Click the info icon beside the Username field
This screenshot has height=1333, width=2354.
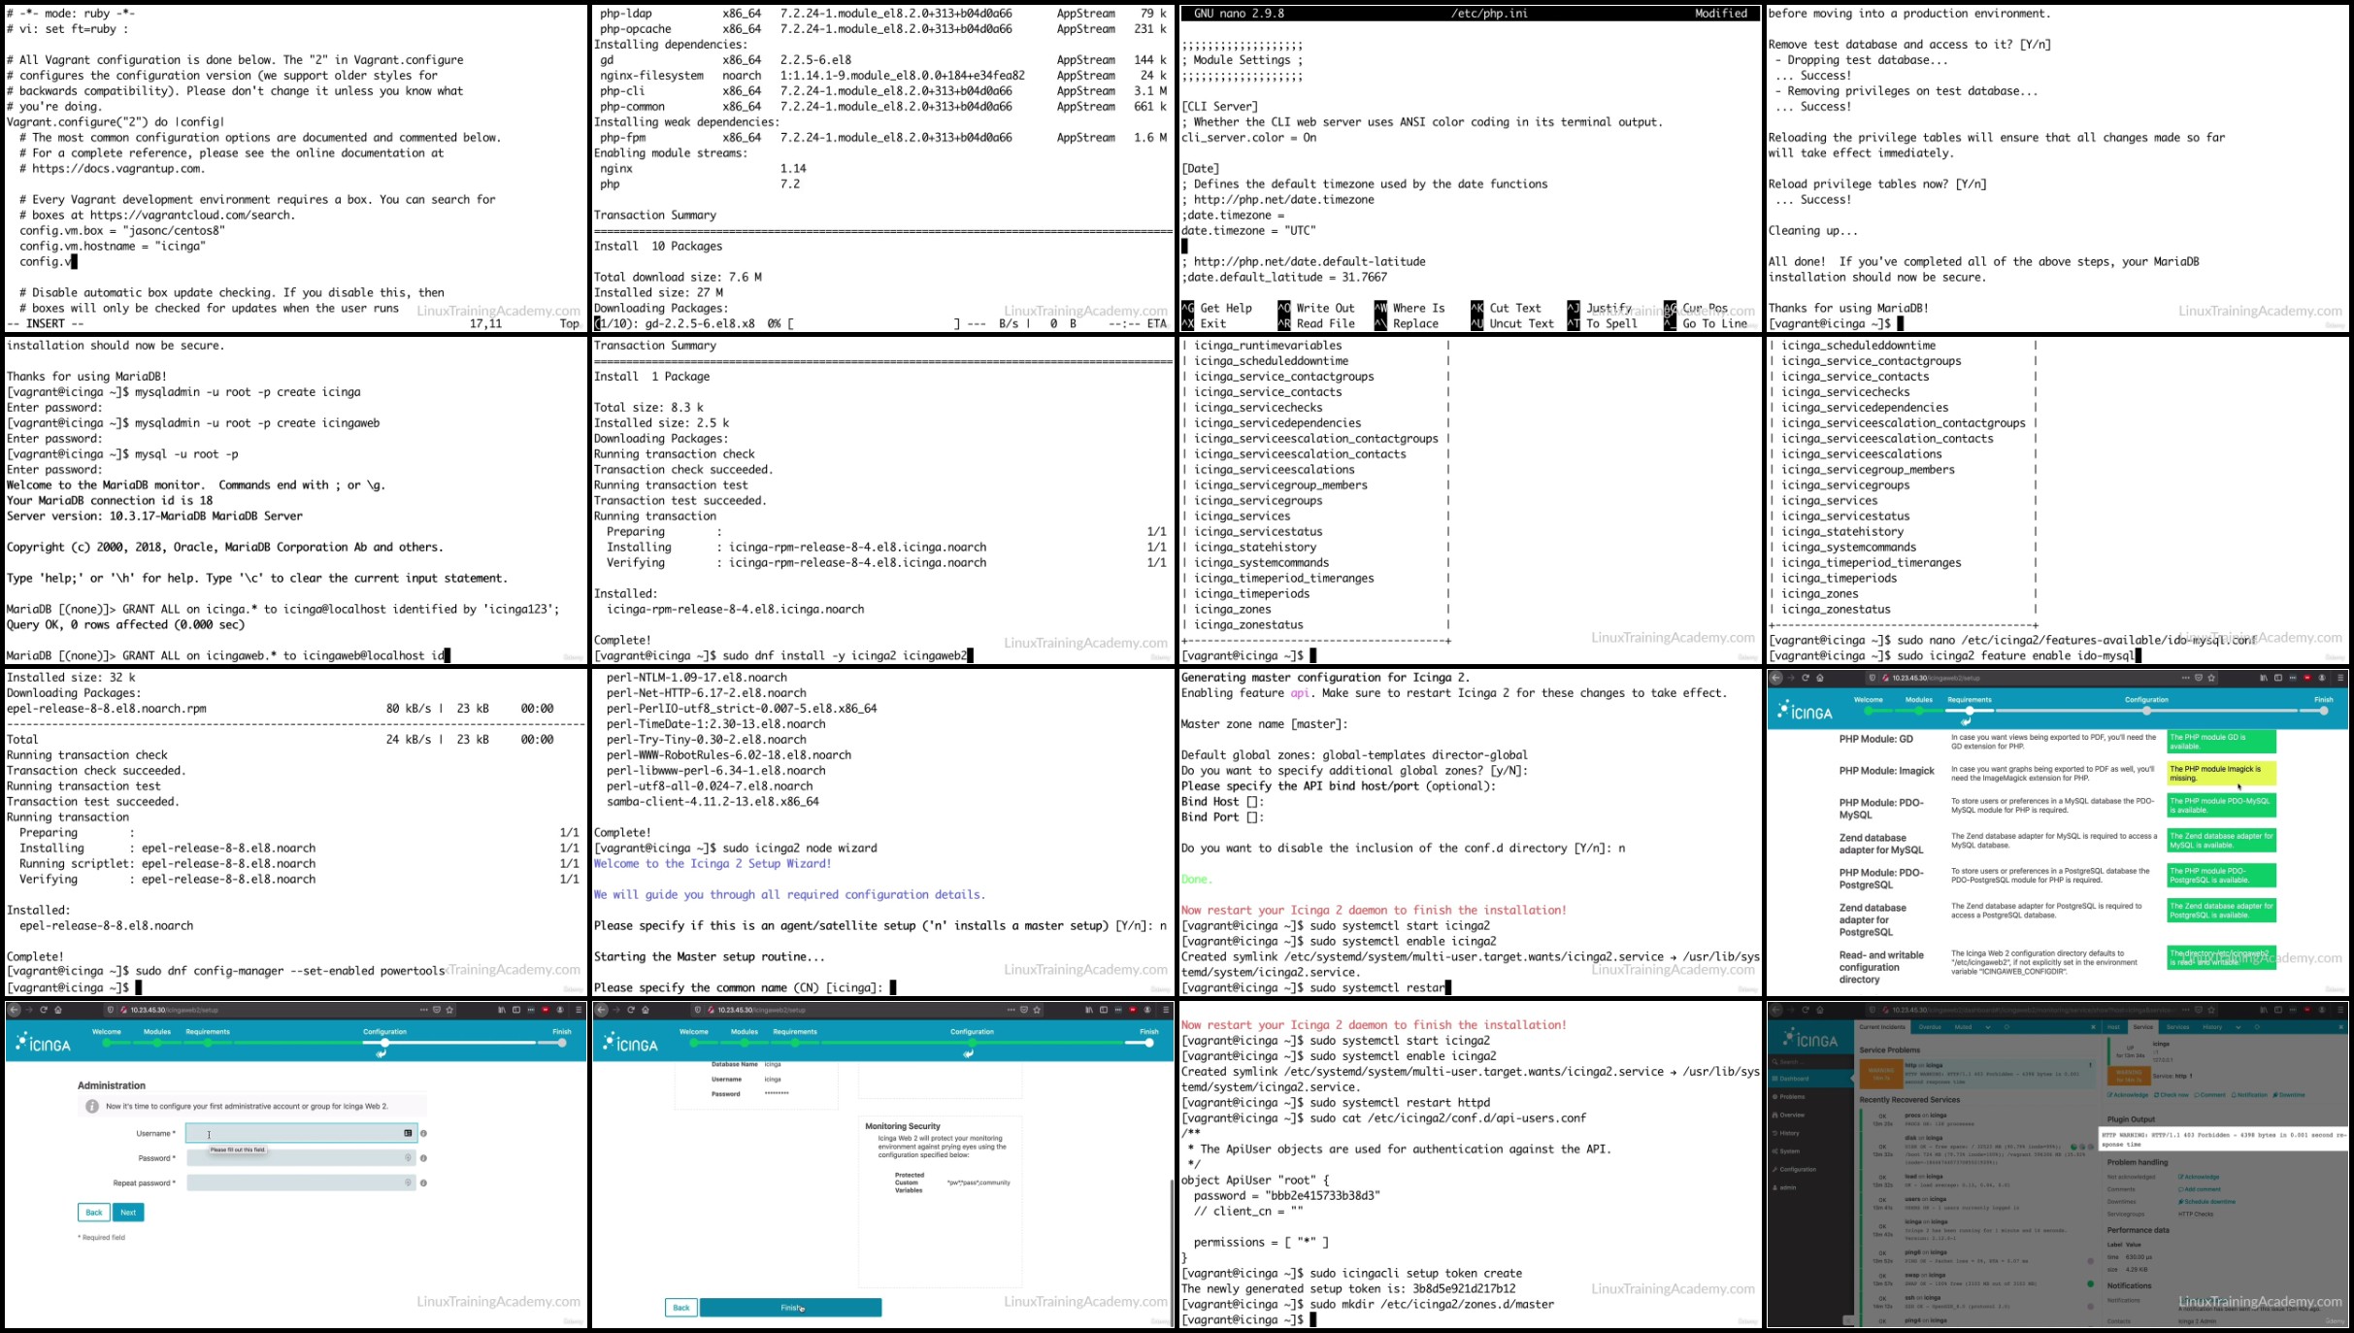(x=423, y=1133)
